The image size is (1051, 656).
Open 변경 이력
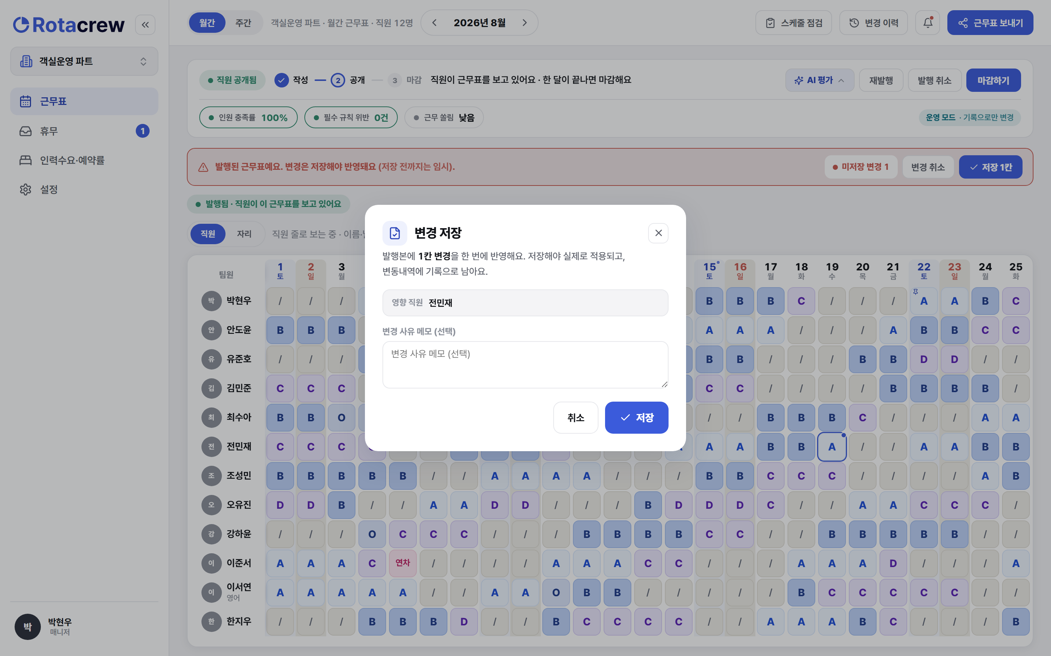[873, 23]
